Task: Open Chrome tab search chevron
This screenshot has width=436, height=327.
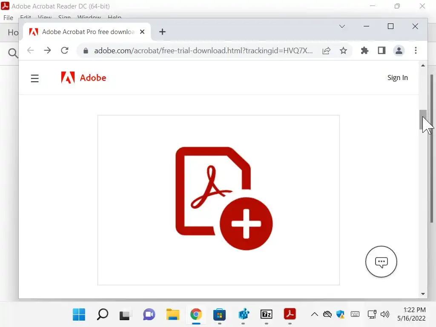Action: [x=342, y=26]
